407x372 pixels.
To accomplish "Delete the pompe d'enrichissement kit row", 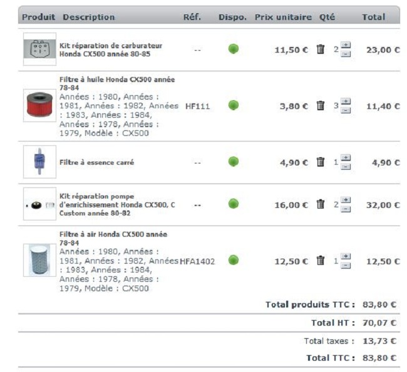I will (x=321, y=204).
